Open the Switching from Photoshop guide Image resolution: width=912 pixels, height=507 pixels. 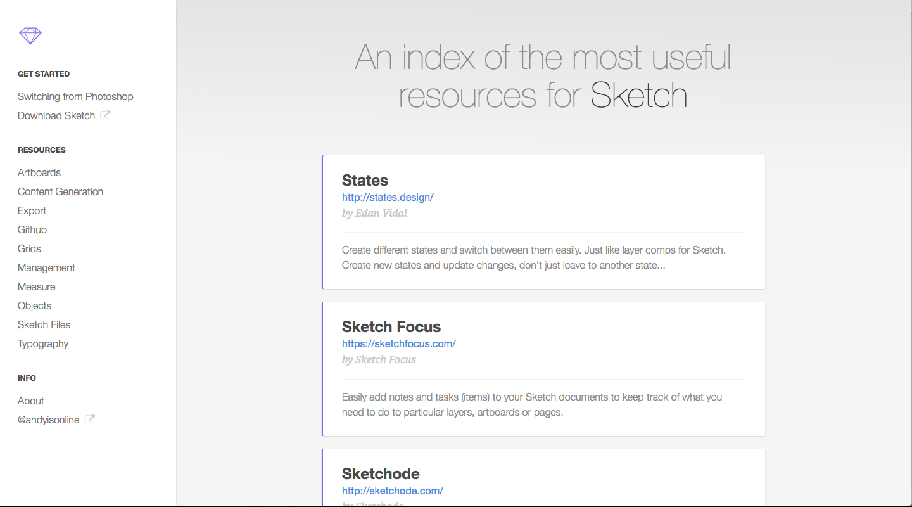click(x=75, y=96)
